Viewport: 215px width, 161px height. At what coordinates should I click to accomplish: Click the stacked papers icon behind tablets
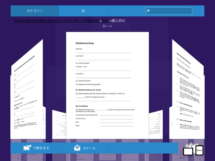click(x=191, y=145)
